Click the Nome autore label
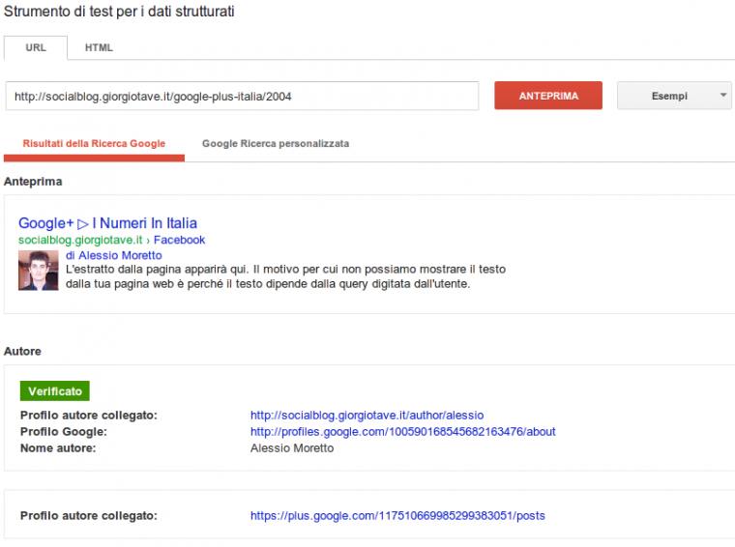This screenshot has width=735, height=547. point(58,448)
